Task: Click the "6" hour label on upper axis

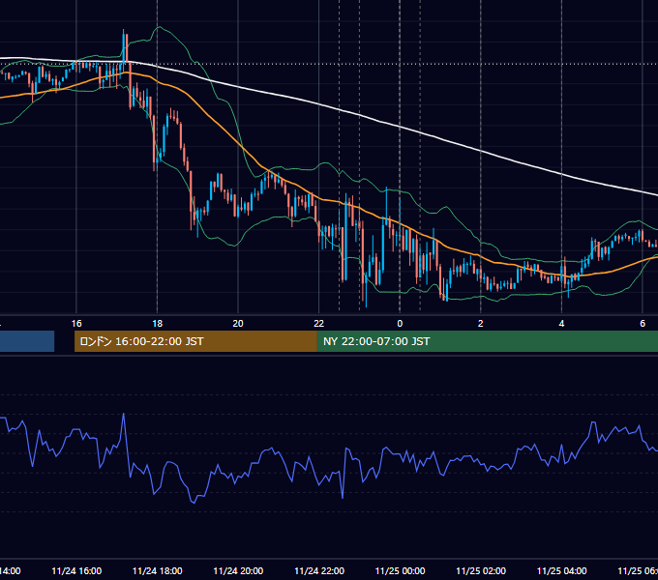Action: [x=643, y=324]
